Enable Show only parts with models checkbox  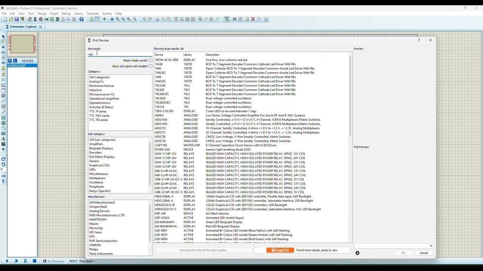[x=151, y=66]
